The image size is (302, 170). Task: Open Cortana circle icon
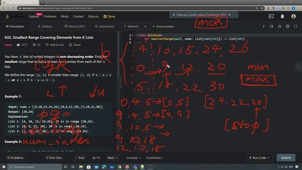[x=65, y=167]
